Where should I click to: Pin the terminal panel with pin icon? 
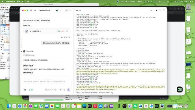point(157,10)
